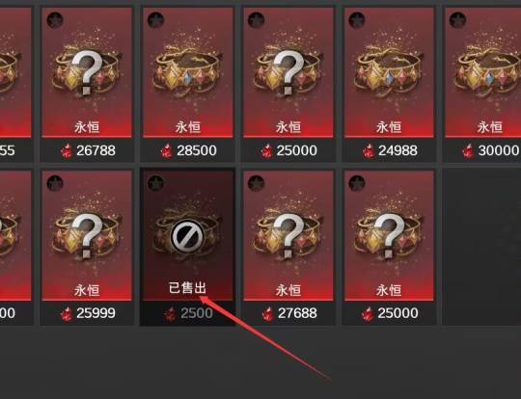Viewport: 521px width, 399px height.
Task: Toggle favorite star on the 28500 item
Action: point(155,20)
